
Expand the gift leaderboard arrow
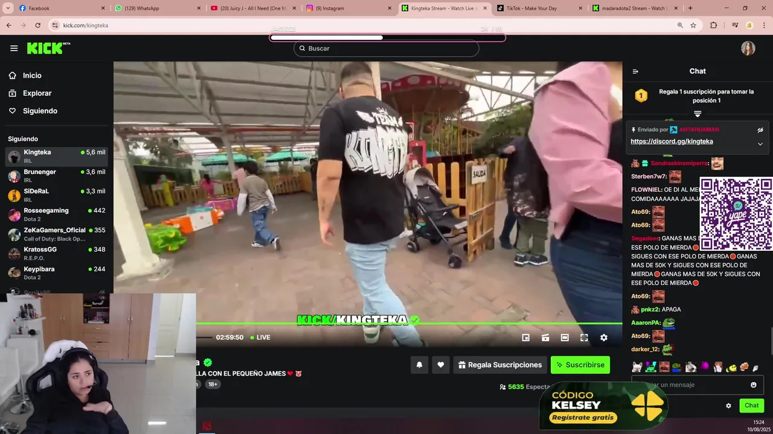coord(698,113)
